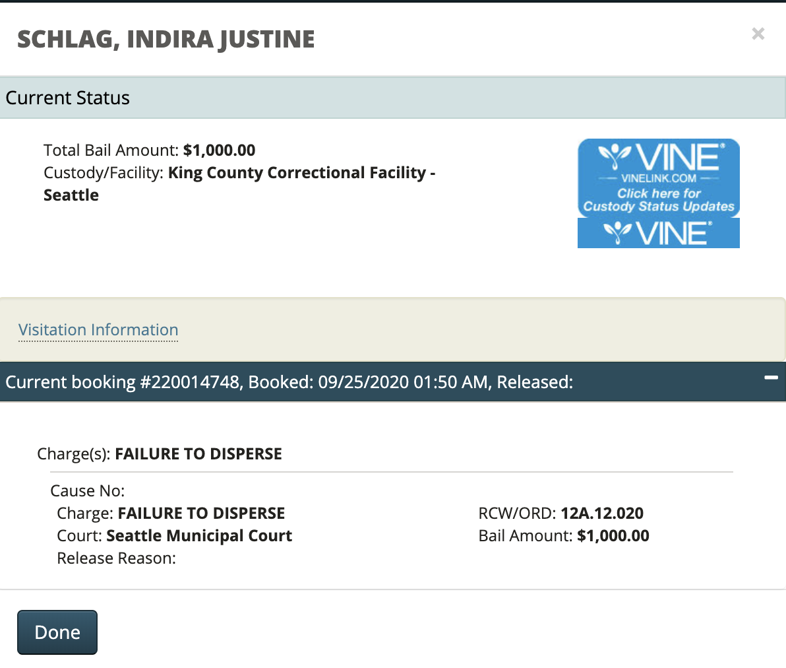Open the Visitation Information link

pyautogui.click(x=98, y=330)
